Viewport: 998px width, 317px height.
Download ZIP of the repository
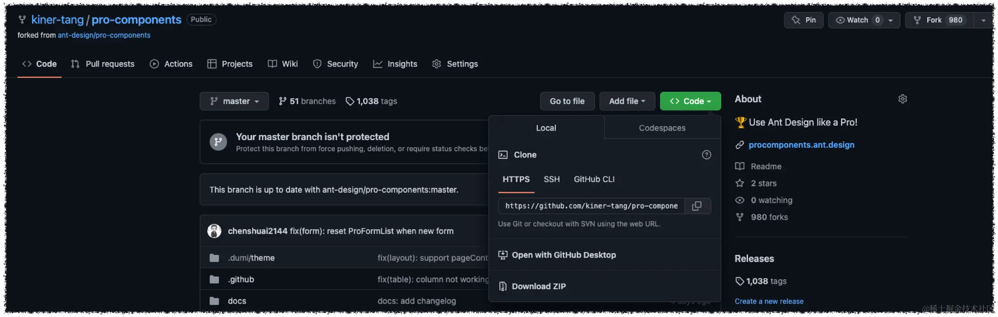click(532, 286)
